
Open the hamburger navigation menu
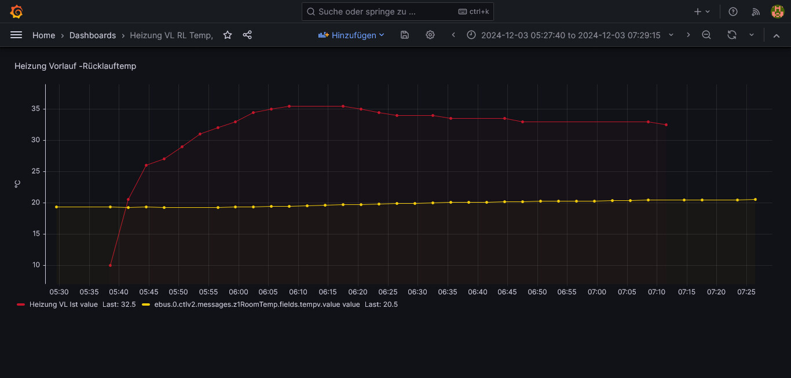[x=16, y=35]
